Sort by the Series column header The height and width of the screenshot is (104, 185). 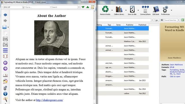point(119,25)
